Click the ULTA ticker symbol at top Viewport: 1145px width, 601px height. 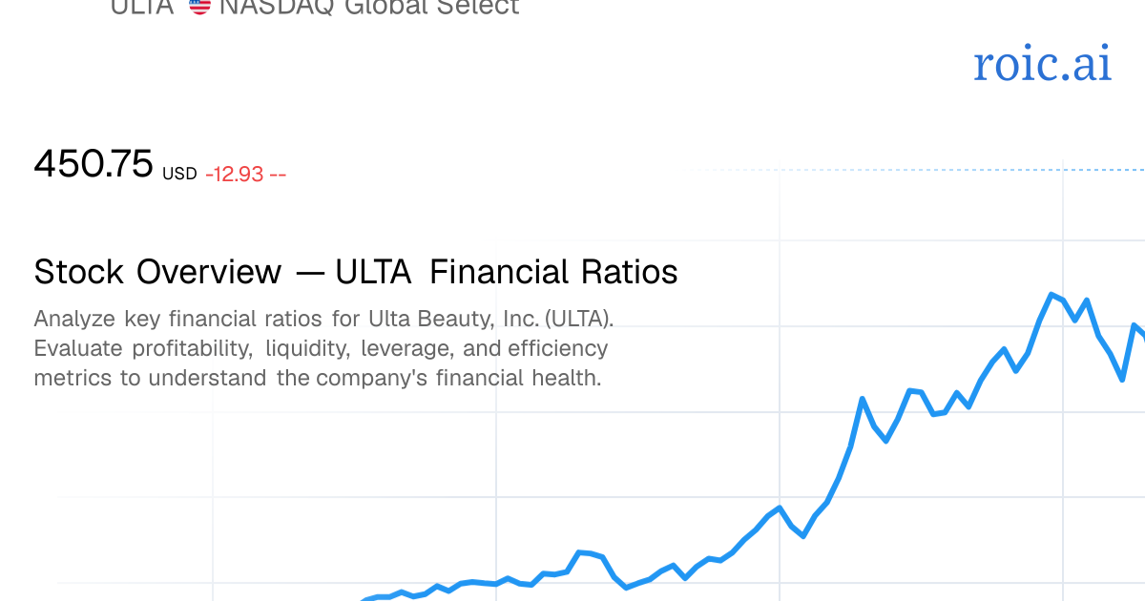(142, 7)
